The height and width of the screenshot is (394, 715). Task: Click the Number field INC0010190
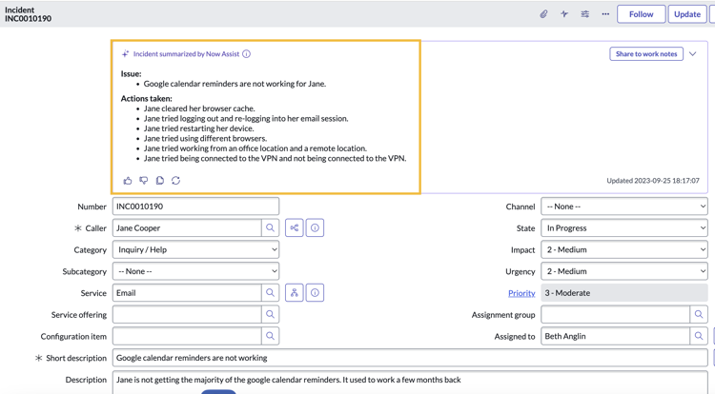pyautogui.click(x=195, y=207)
